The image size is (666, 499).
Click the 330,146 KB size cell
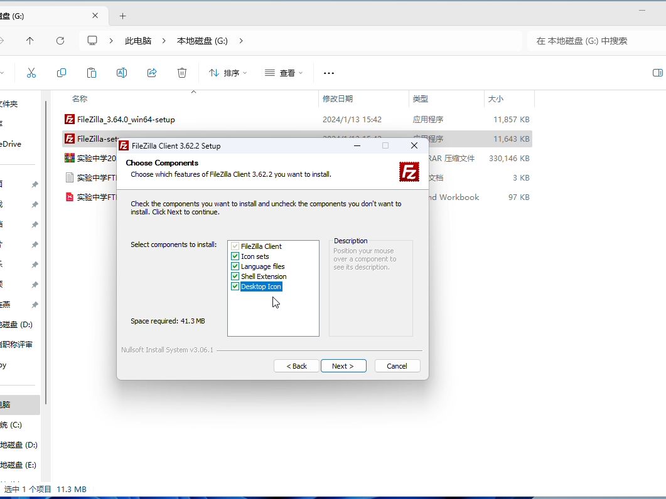coord(509,158)
